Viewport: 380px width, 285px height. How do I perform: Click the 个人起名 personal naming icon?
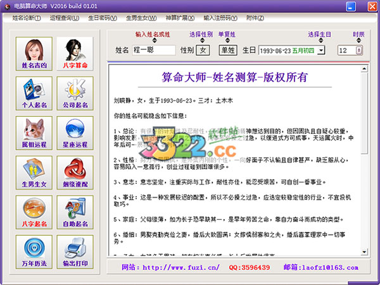(34, 94)
